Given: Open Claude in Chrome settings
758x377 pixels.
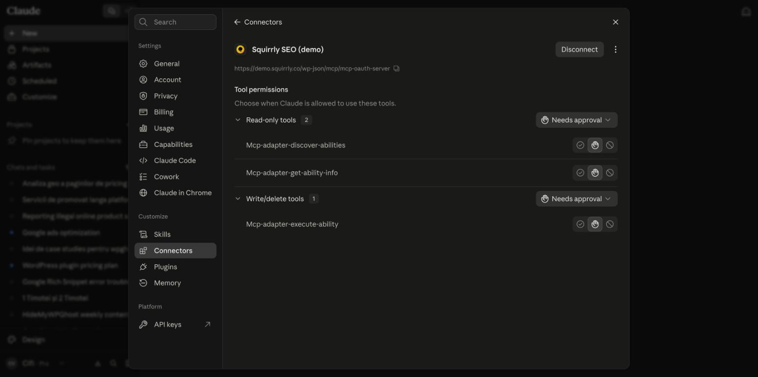Looking at the screenshot, I should (175, 193).
